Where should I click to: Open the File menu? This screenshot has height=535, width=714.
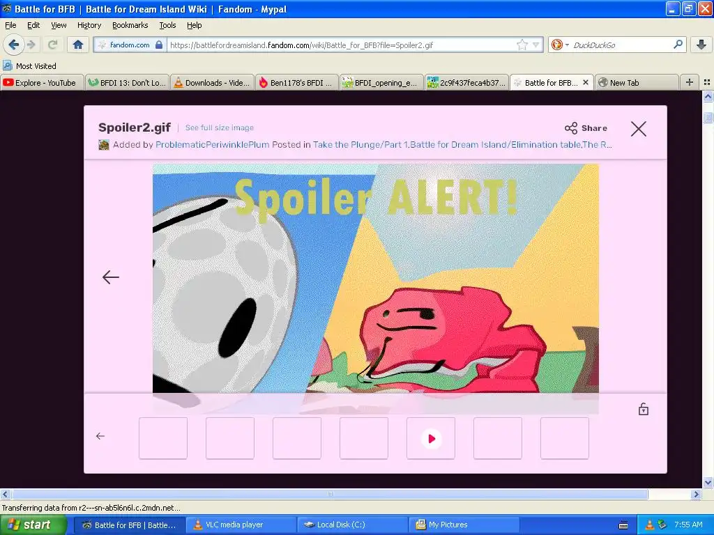10,25
